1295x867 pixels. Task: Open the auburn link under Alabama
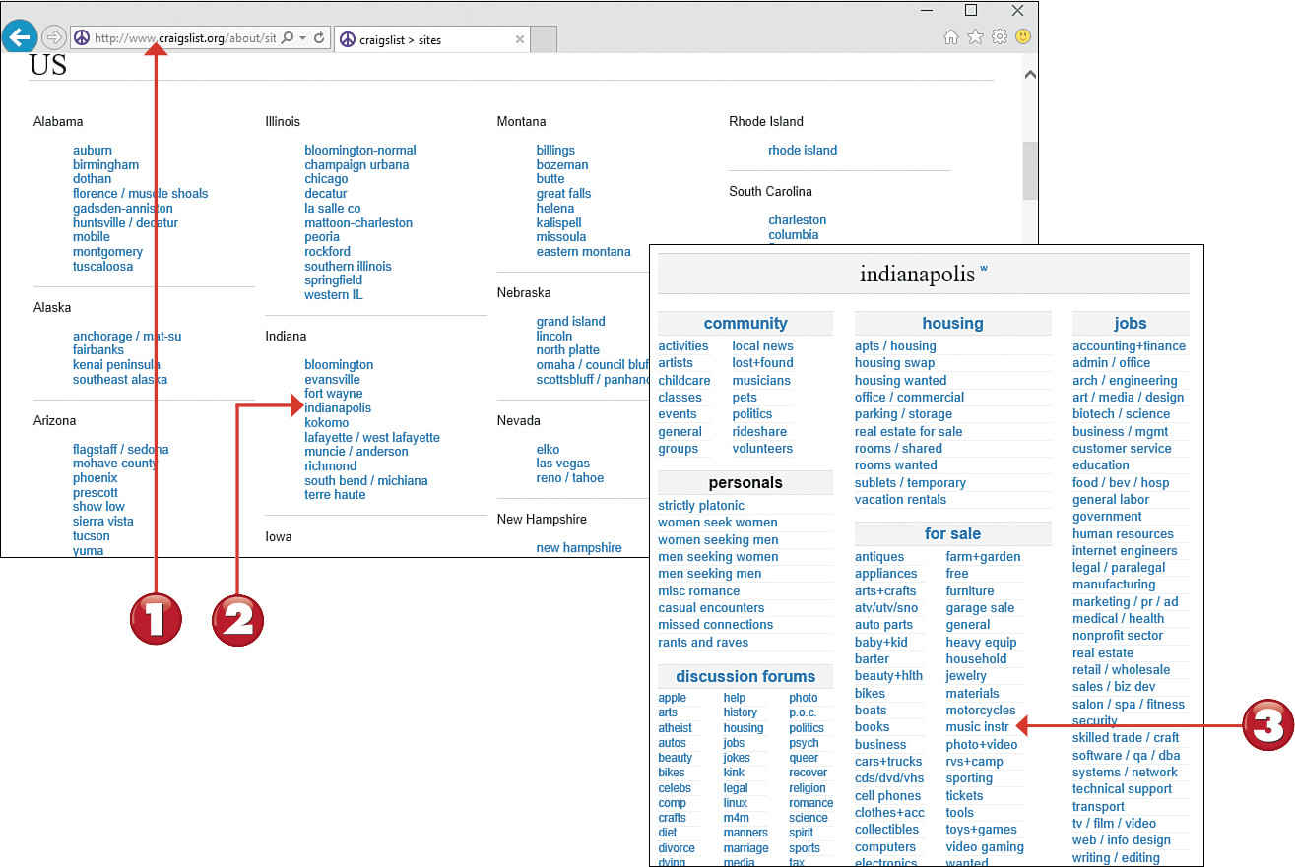click(93, 151)
